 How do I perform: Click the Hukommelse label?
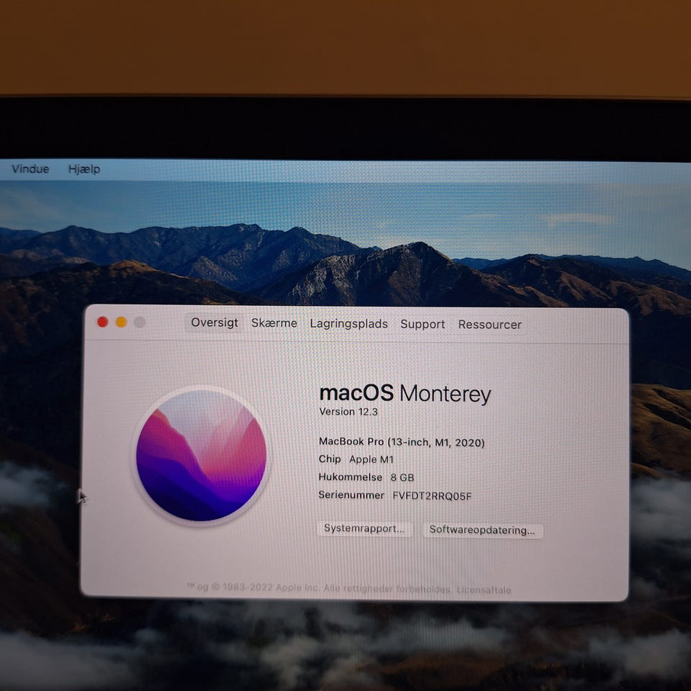(351, 477)
